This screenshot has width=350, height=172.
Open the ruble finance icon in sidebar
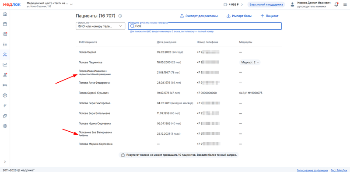pyautogui.click(x=5, y=105)
